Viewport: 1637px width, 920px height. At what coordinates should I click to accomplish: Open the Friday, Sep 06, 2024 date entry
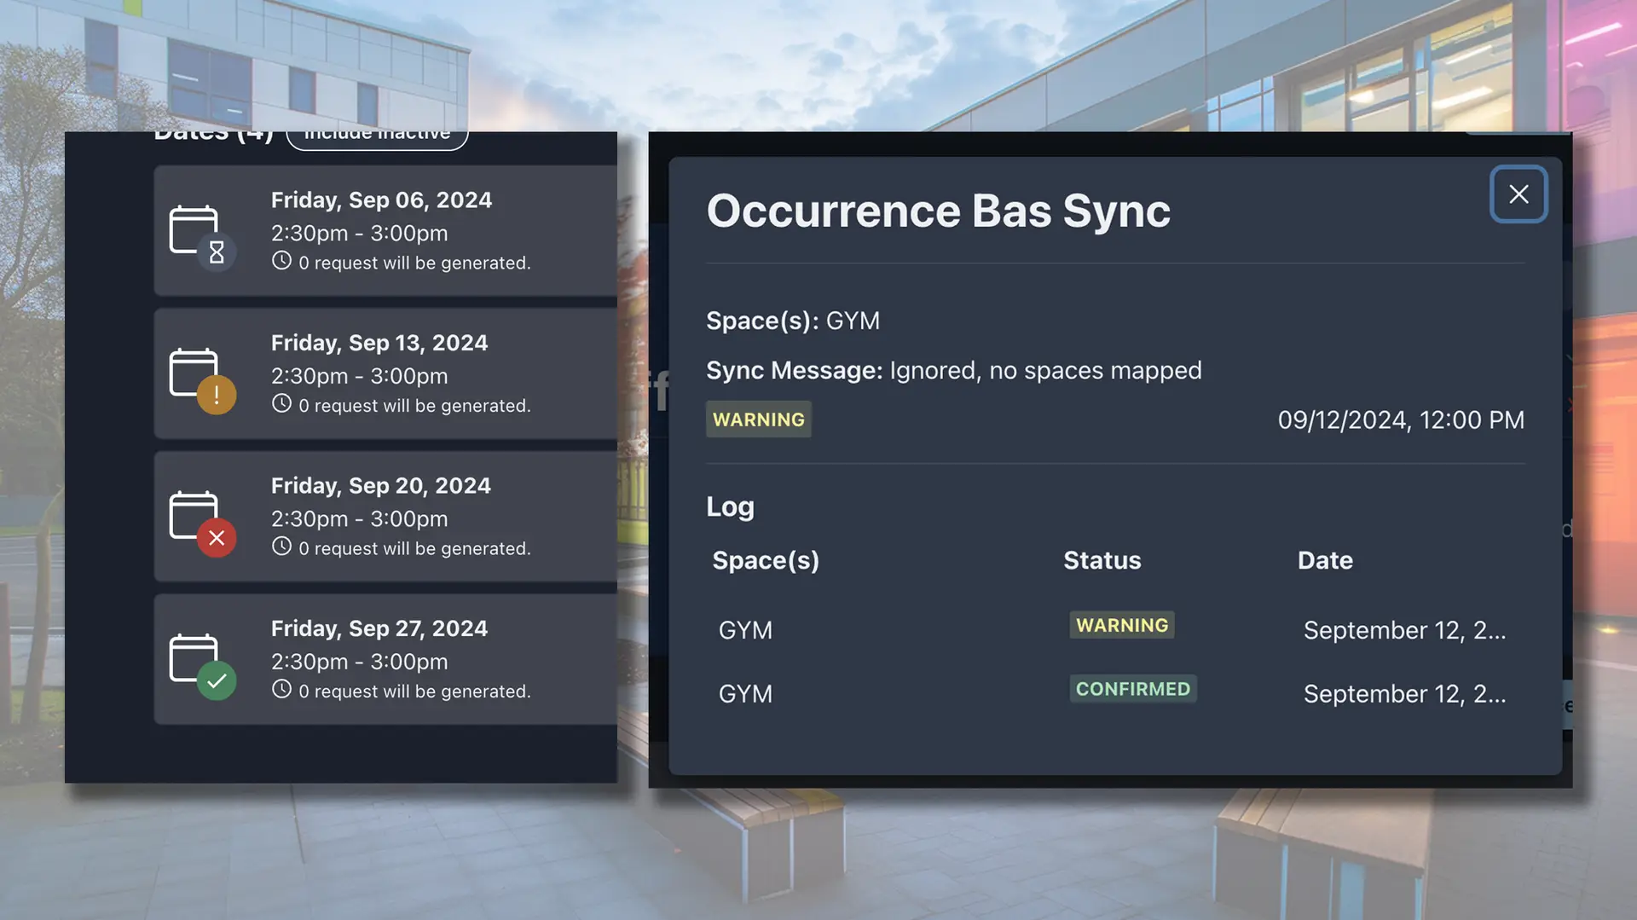coord(381,200)
